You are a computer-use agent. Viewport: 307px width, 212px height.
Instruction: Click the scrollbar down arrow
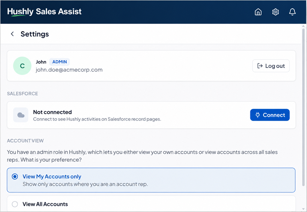click(x=304, y=209)
